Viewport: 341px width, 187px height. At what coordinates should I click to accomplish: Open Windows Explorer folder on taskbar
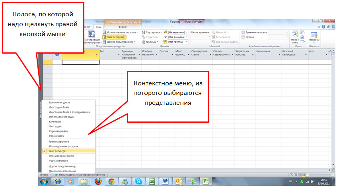84,181
